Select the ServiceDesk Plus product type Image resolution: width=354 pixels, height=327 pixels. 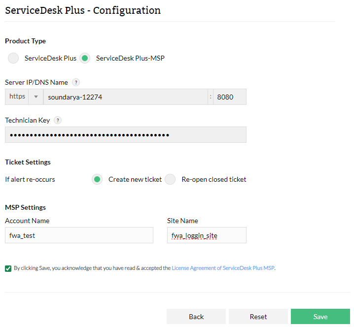[14, 58]
